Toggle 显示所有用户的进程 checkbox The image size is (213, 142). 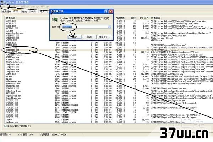click(x=6, y=126)
